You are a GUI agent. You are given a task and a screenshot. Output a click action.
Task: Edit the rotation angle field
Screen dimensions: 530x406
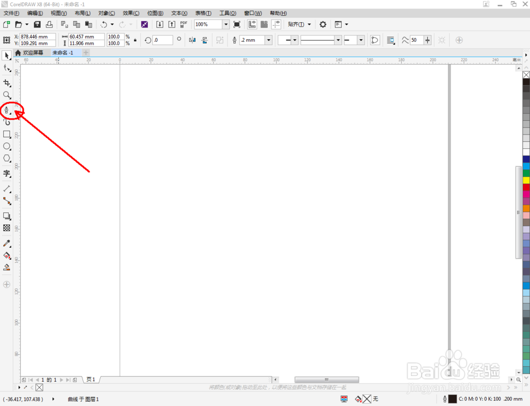coord(163,40)
